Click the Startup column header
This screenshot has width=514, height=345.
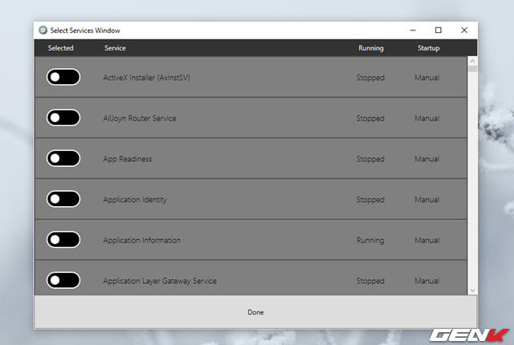428,48
